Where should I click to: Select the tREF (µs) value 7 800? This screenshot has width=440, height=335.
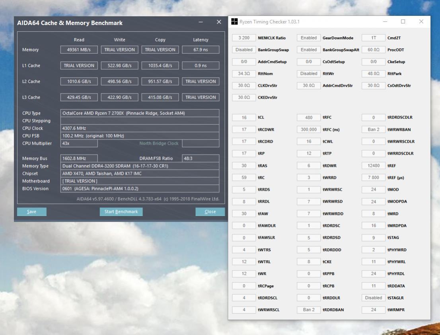pos(374,178)
